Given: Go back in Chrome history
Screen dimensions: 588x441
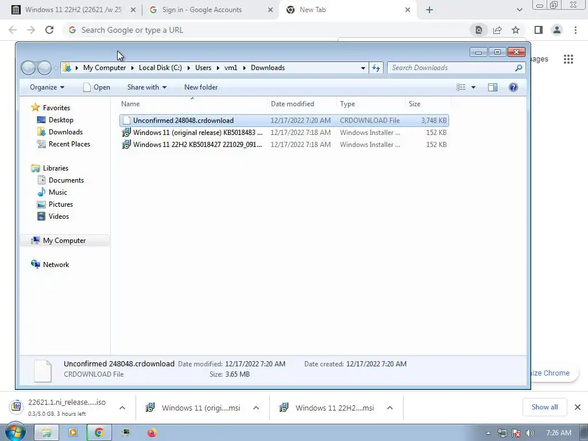Looking at the screenshot, I should tap(13, 30).
